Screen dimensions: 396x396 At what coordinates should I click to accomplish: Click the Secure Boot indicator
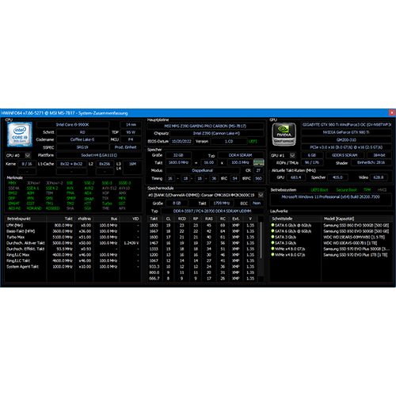(346, 190)
